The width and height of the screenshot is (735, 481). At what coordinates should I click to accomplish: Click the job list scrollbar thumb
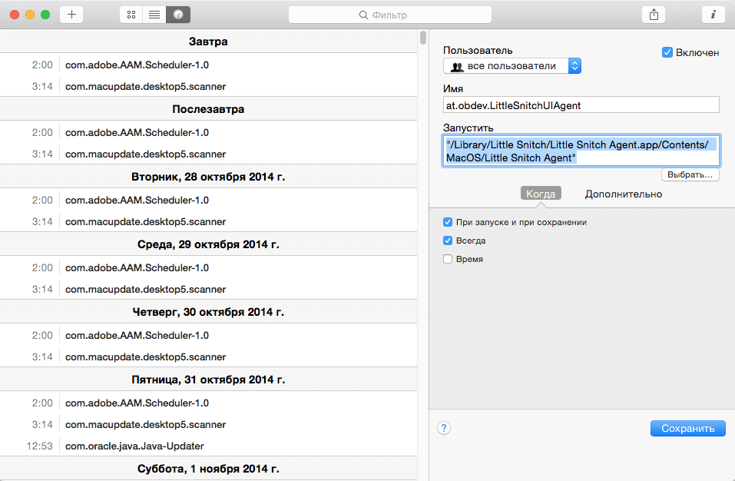pyautogui.click(x=423, y=38)
